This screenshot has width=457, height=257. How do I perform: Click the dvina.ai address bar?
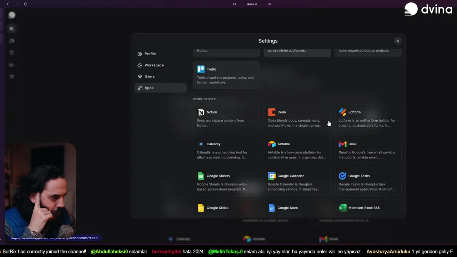click(252, 4)
